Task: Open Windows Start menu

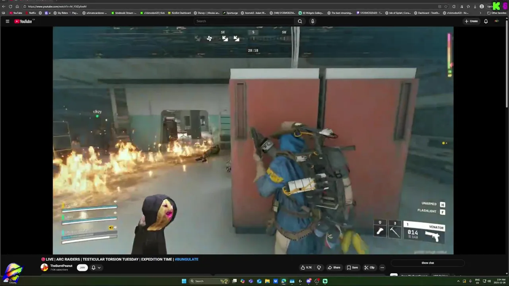Action: coord(184,281)
